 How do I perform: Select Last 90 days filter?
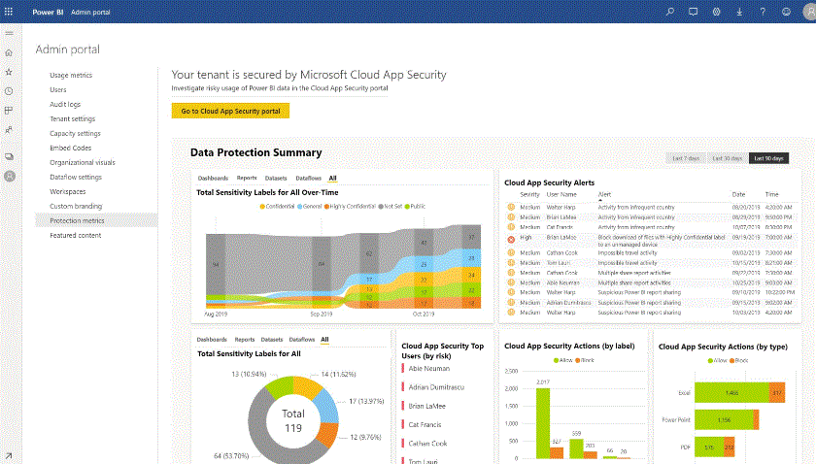coord(768,158)
